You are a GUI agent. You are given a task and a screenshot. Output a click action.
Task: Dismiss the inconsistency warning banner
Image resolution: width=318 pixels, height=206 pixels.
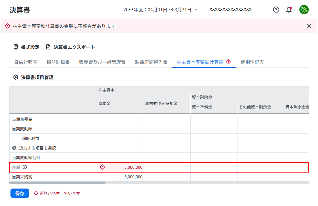[309, 26]
